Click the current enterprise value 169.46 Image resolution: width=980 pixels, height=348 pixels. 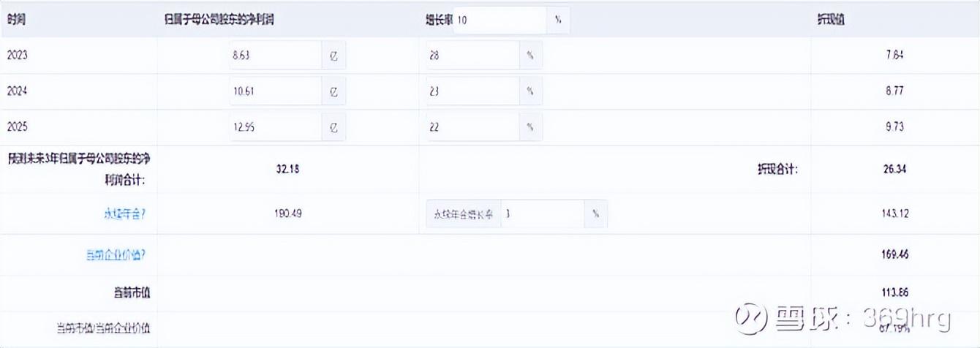point(894,255)
